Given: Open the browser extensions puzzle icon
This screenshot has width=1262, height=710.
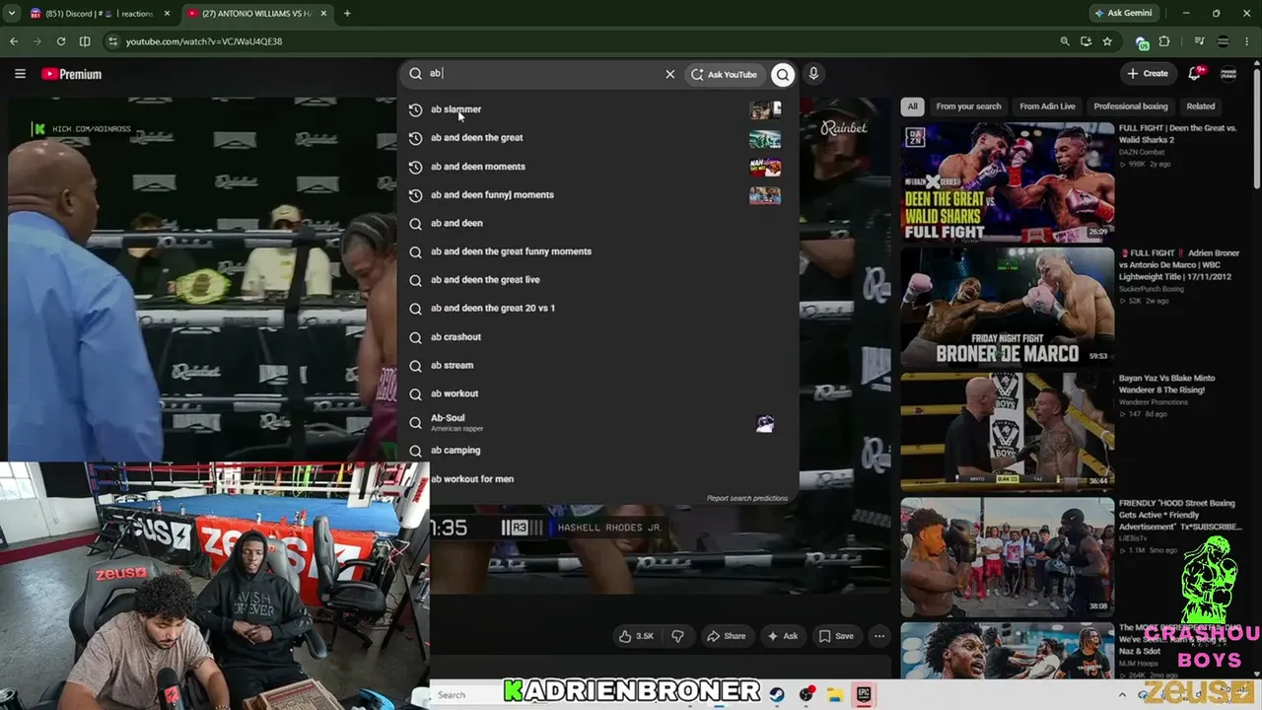Looking at the screenshot, I should tap(1164, 41).
